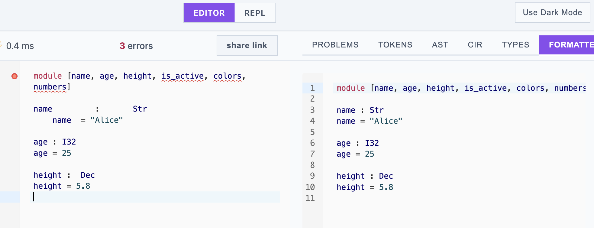Viewport: 594px width, 228px height.
Task: Open the TOKENS tab
Action: [395, 45]
